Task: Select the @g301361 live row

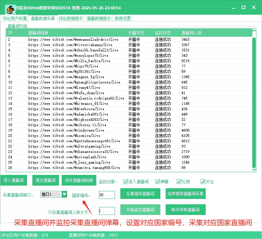Action: [x=129, y=71]
